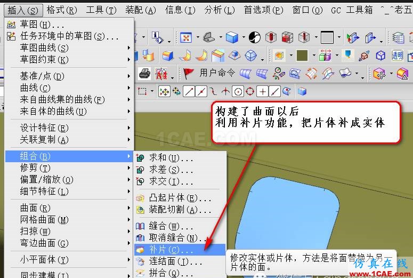Click the sketch plane view icon
The height and width of the screenshot is (278, 413).
[209, 37]
